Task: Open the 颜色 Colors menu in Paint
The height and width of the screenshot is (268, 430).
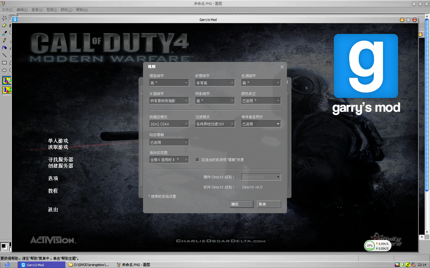Action: [66, 10]
